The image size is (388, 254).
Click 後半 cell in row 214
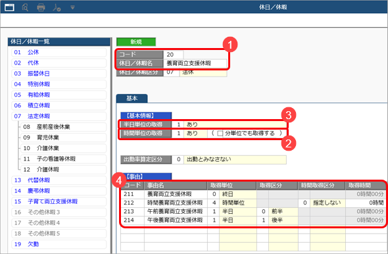pyautogui.click(x=283, y=220)
